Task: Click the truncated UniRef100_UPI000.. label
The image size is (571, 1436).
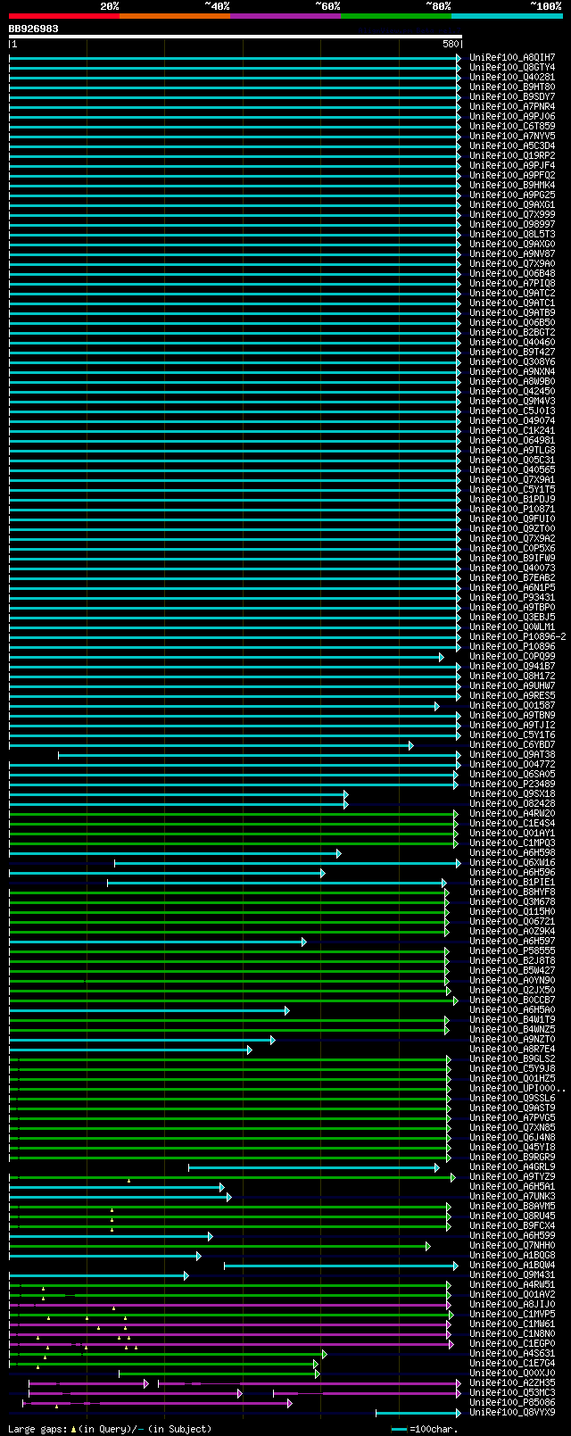Action: pyautogui.click(x=517, y=1089)
